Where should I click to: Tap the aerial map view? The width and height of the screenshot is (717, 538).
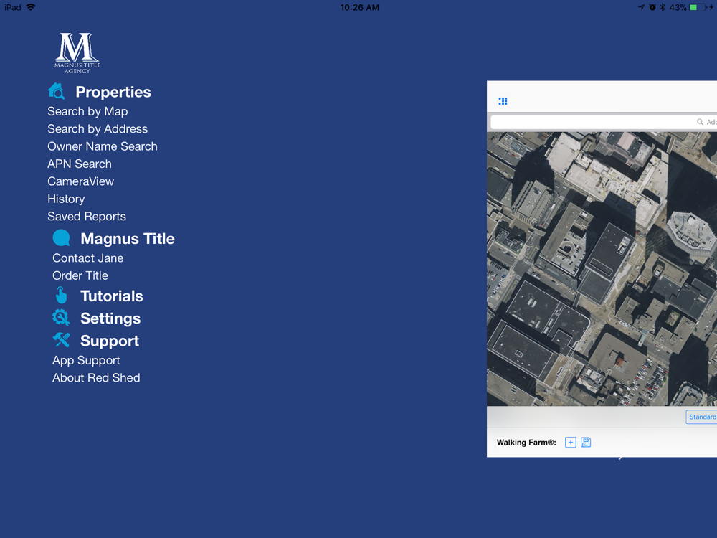602,269
